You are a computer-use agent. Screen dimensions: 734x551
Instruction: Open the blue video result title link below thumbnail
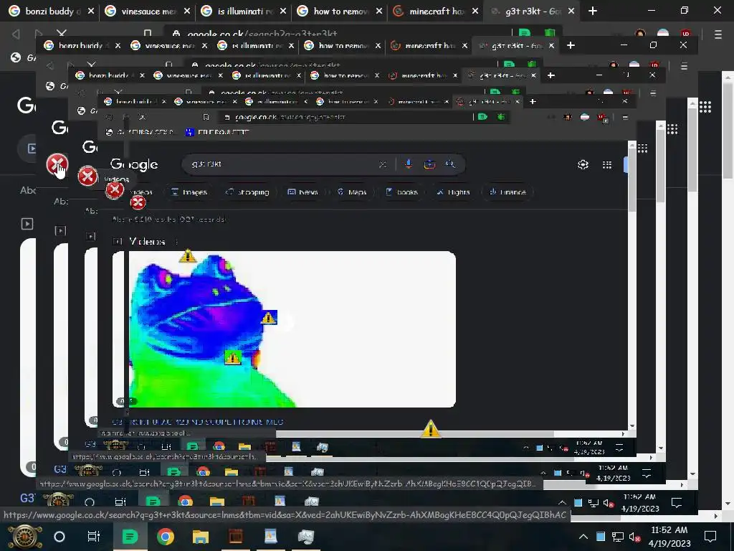coord(198,422)
